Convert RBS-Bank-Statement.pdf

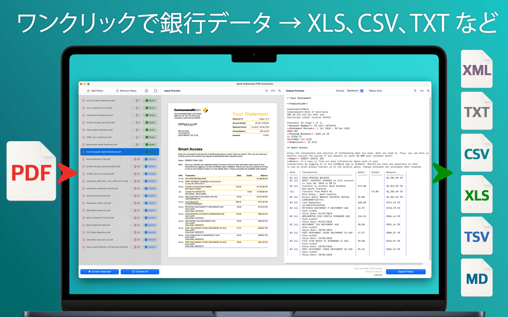click(150, 210)
